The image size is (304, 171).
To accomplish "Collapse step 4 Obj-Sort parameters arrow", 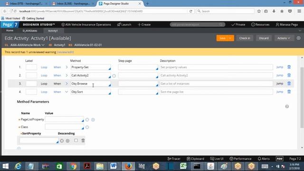I will coord(66,92).
